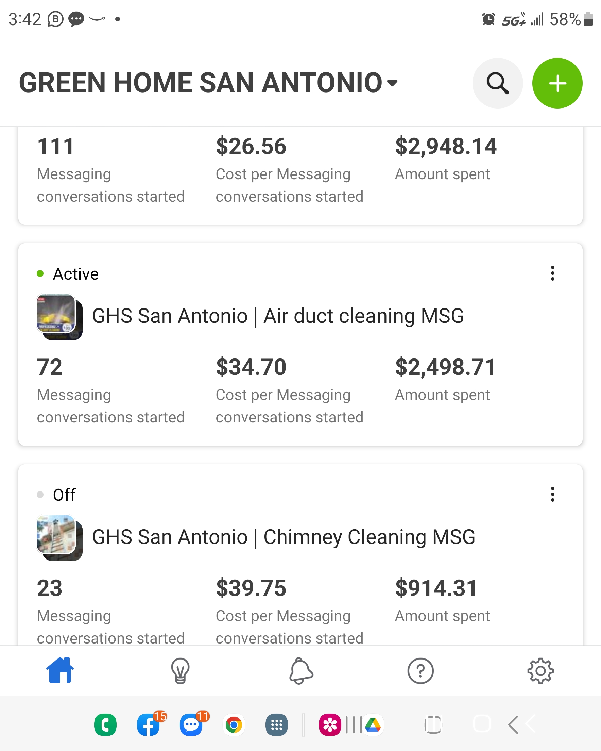Launch the Chrome browser from the dock
The height and width of the screenshot is (751, 601).
tap(234, 725)
